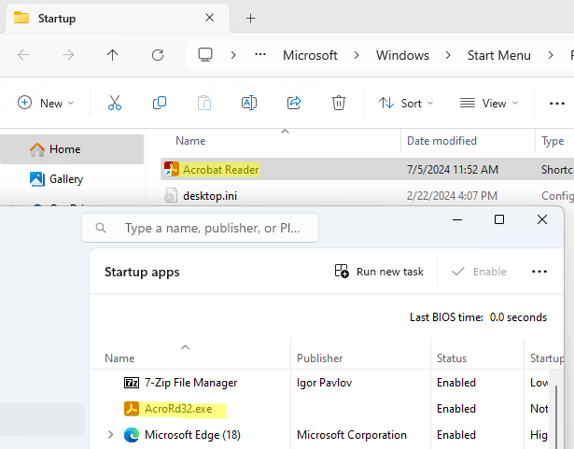Expand the Microsoft Edge (18) group
Screen dimensions: 574x449
[x=112, y=435]
